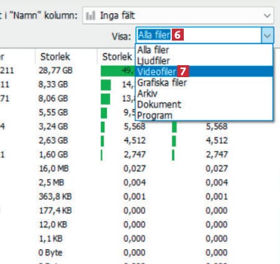The height and width of the screenshot is (264, 280).
Task: Select Videofiler filter option
Action: [204, 71]
